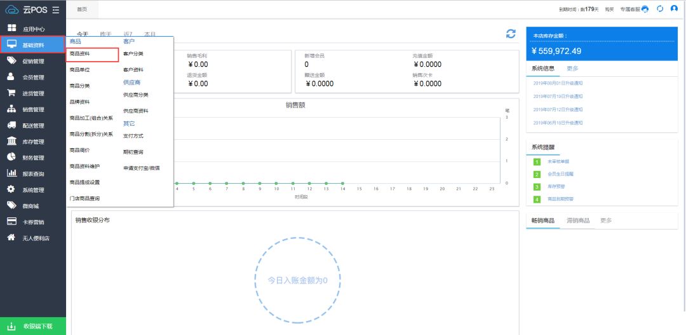The width and height of the screenshot is (686, 335).
Task: Open 申请支付宝/微信 menu entry
Action: coord(142,168)
